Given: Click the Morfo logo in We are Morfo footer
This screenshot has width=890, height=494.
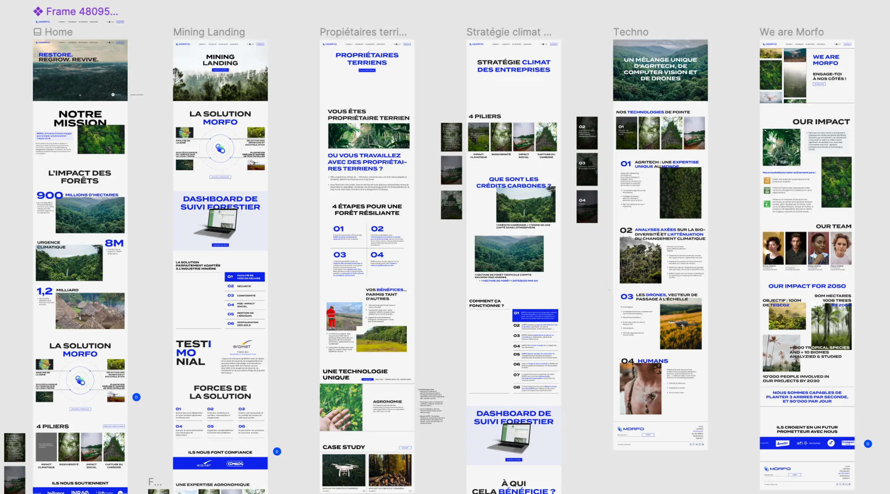Looking at the screenshot, I should pyautogui.click(x=777, y=468).
